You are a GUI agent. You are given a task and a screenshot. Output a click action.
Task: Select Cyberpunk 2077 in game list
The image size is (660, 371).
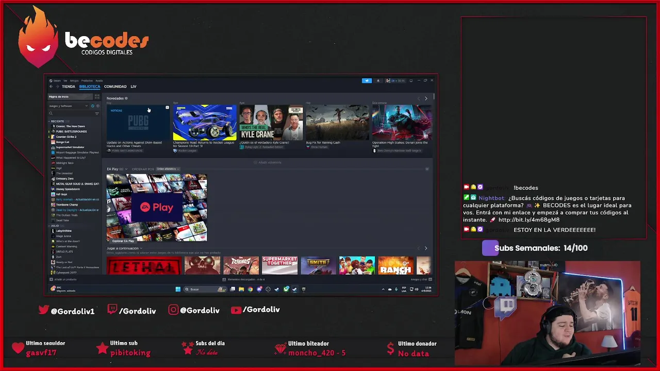(66, 273)
